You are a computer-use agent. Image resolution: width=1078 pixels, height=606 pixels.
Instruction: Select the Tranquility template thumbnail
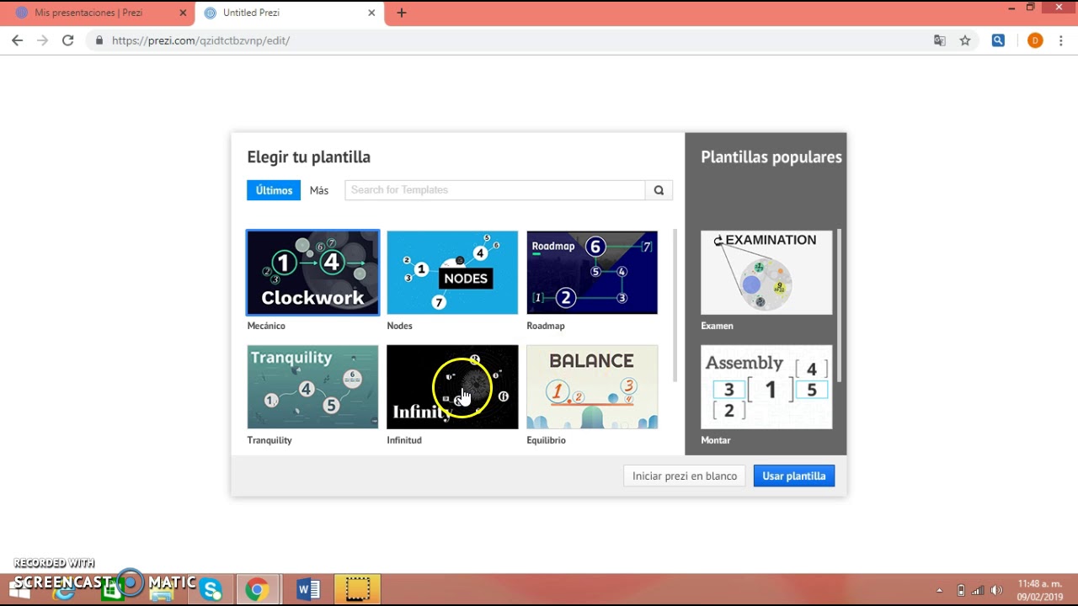(x=313, y=387)
